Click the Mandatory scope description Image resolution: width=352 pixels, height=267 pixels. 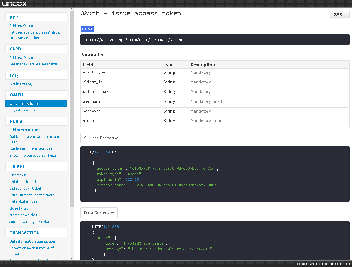(x=207, y=121)
